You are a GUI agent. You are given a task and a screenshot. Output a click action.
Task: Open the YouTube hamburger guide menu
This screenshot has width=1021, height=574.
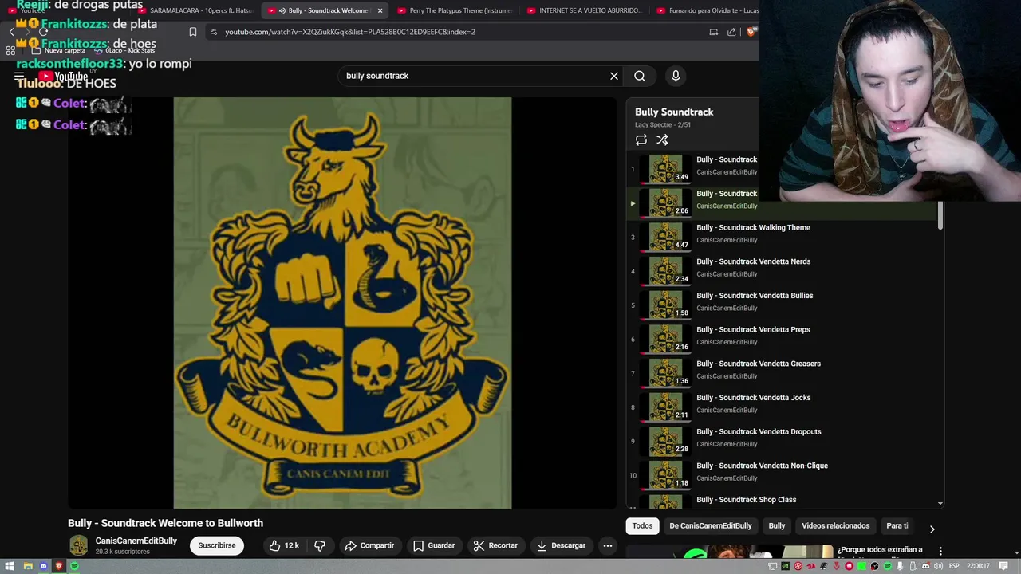click(x=19, y=77)
